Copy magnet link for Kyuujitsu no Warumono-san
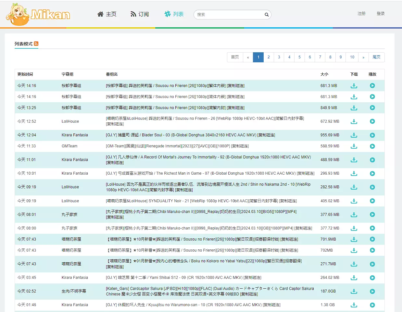The image size is (402, 312). tap(271, 305)
